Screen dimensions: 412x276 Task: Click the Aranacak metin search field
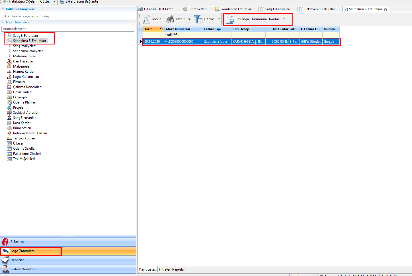tap(68, 29)
